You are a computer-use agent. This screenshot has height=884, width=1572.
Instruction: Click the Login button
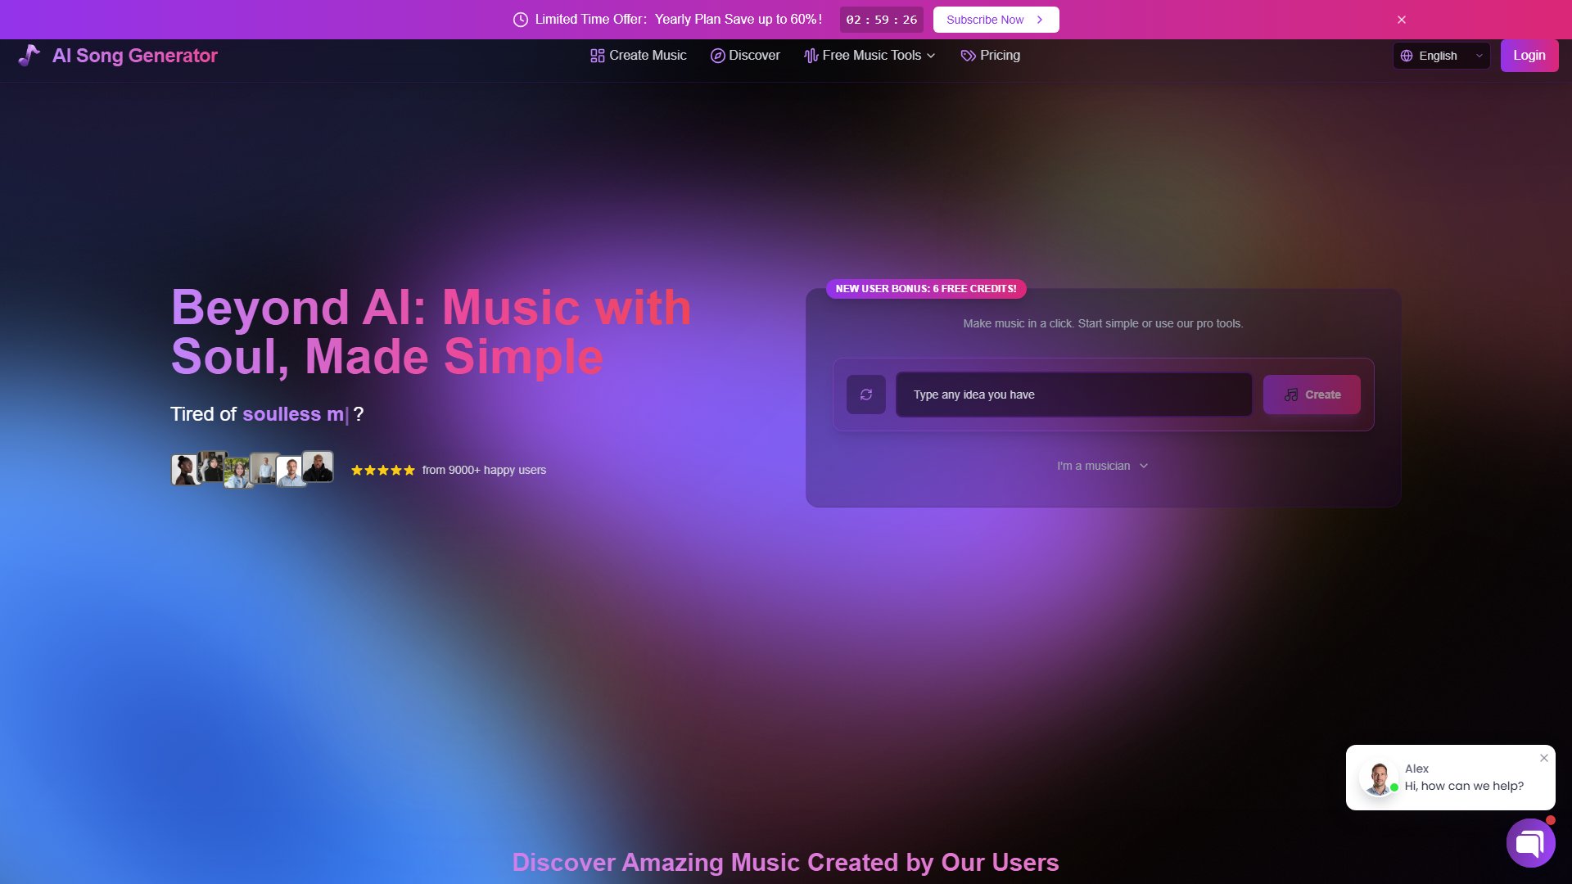1529,56
